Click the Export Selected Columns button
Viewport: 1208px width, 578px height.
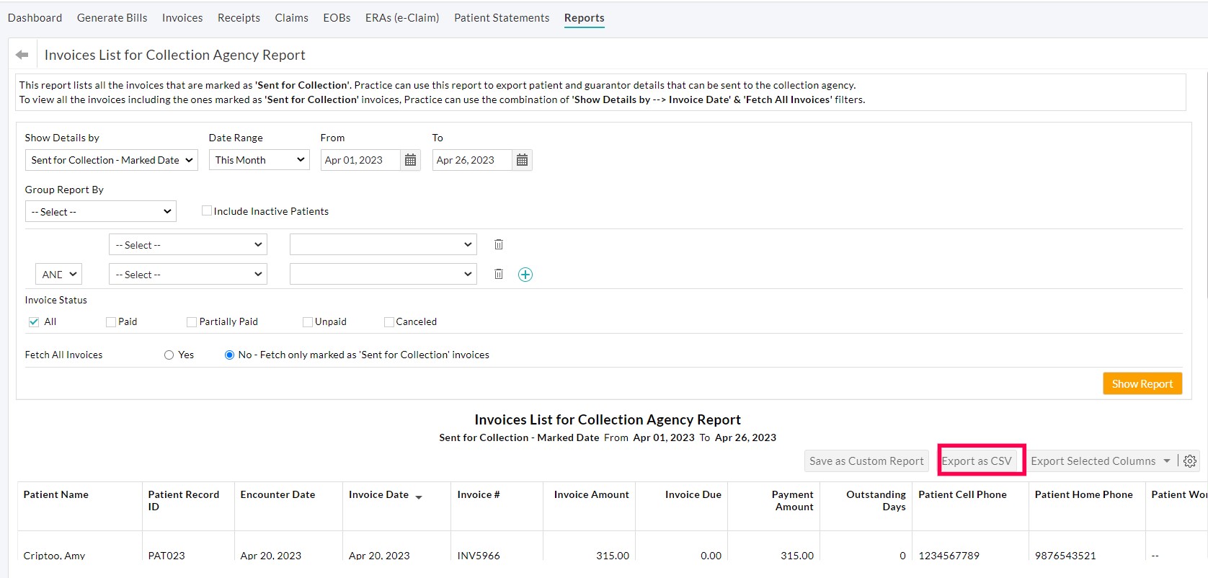tap(1093, 461)
